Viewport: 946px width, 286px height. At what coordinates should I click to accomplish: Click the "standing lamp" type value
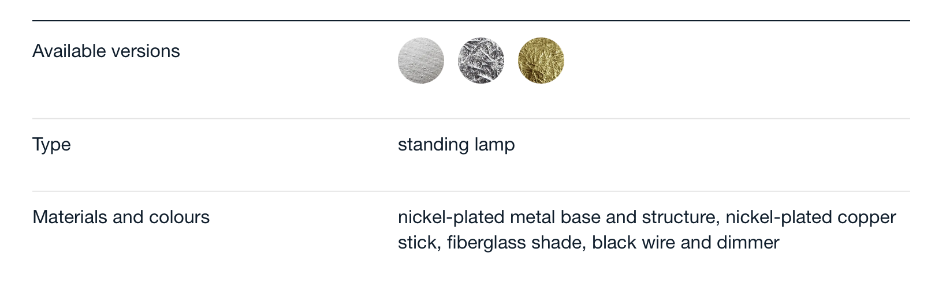pos(456,144)
